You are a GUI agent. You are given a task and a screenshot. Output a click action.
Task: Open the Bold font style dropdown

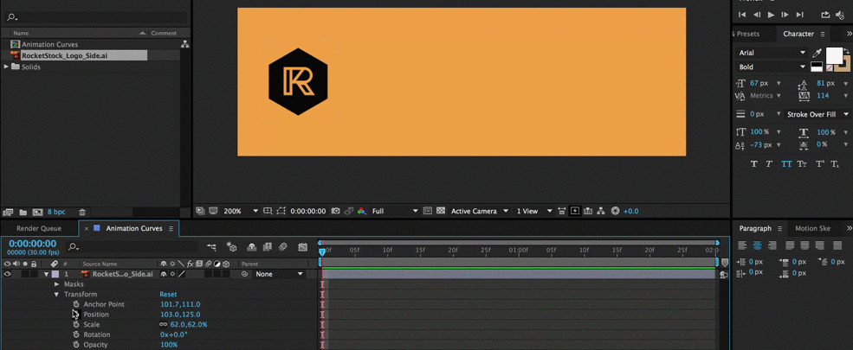click(x=772, y=67)
